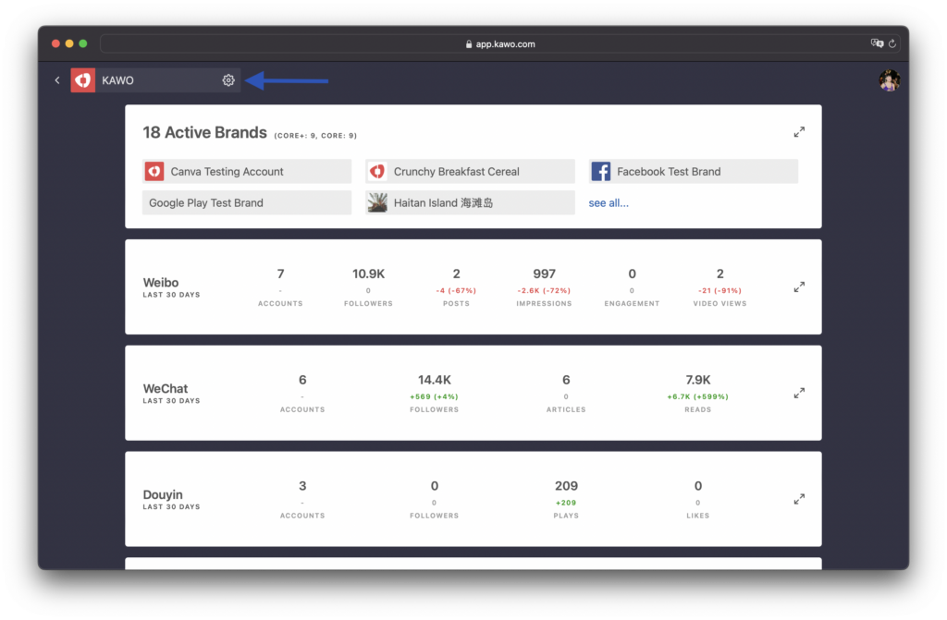Go back with the left chevron

click(x=57, y=80)
